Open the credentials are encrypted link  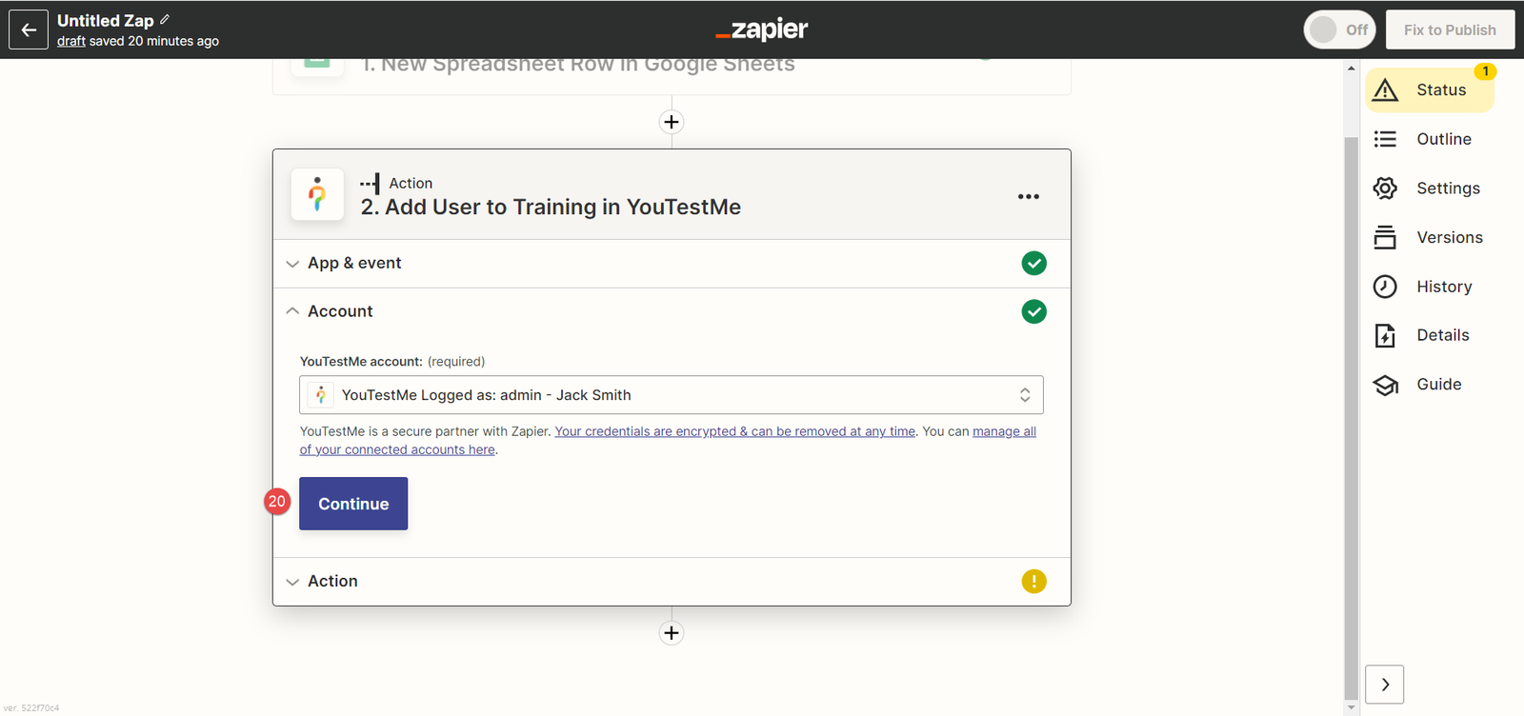tap(734, 431)
